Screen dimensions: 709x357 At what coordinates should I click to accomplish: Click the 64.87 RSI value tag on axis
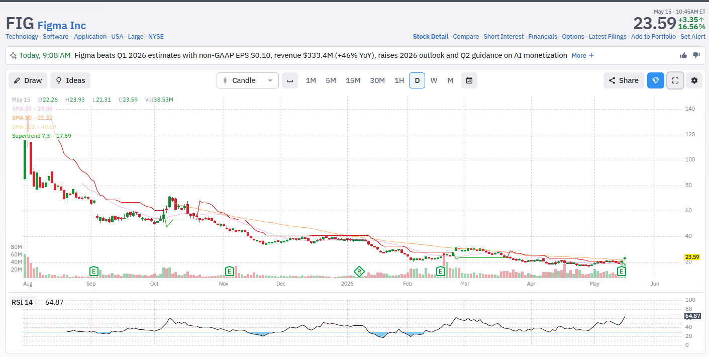click(x=692, y=316)
